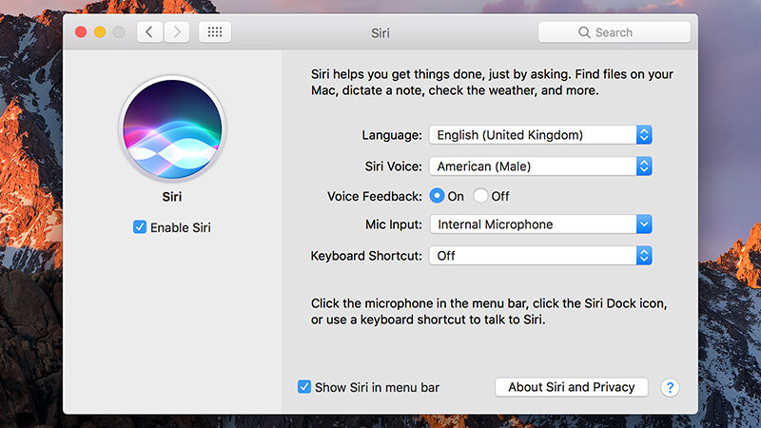Image resolution: width=761 pixels, height=428 pixels.
Task: Go forward with the right chevron button
Action: (177, 32)
